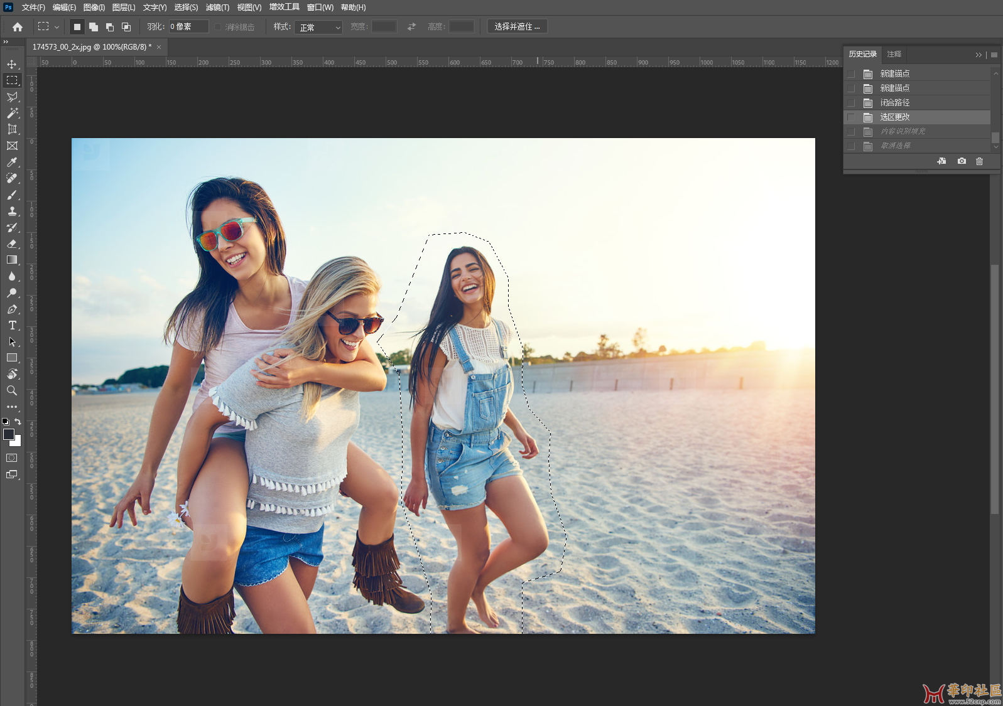
Task: Open the Edit Toolbar three-dots menu
Action: (x=12, y=407)
